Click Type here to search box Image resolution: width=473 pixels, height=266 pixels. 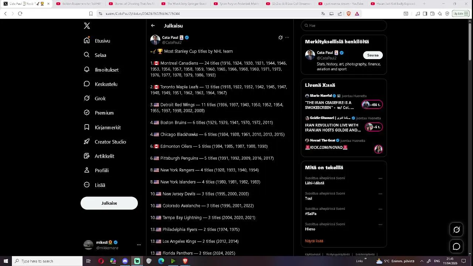pos(47,261)
